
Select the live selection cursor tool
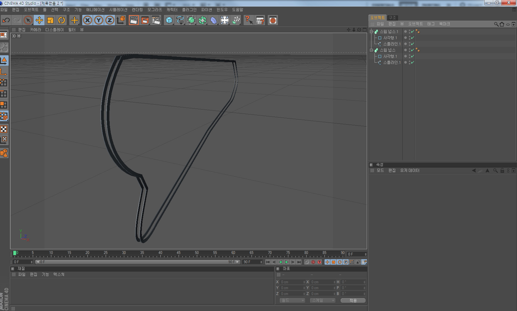(x=28, y=20)
